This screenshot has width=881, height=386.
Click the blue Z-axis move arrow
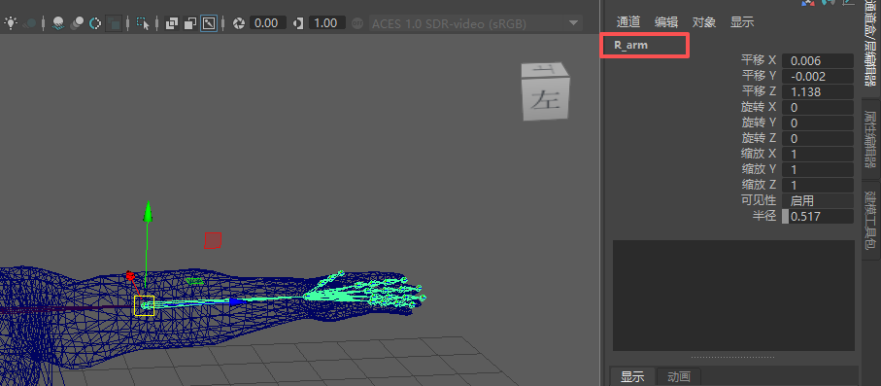[237, 301]
